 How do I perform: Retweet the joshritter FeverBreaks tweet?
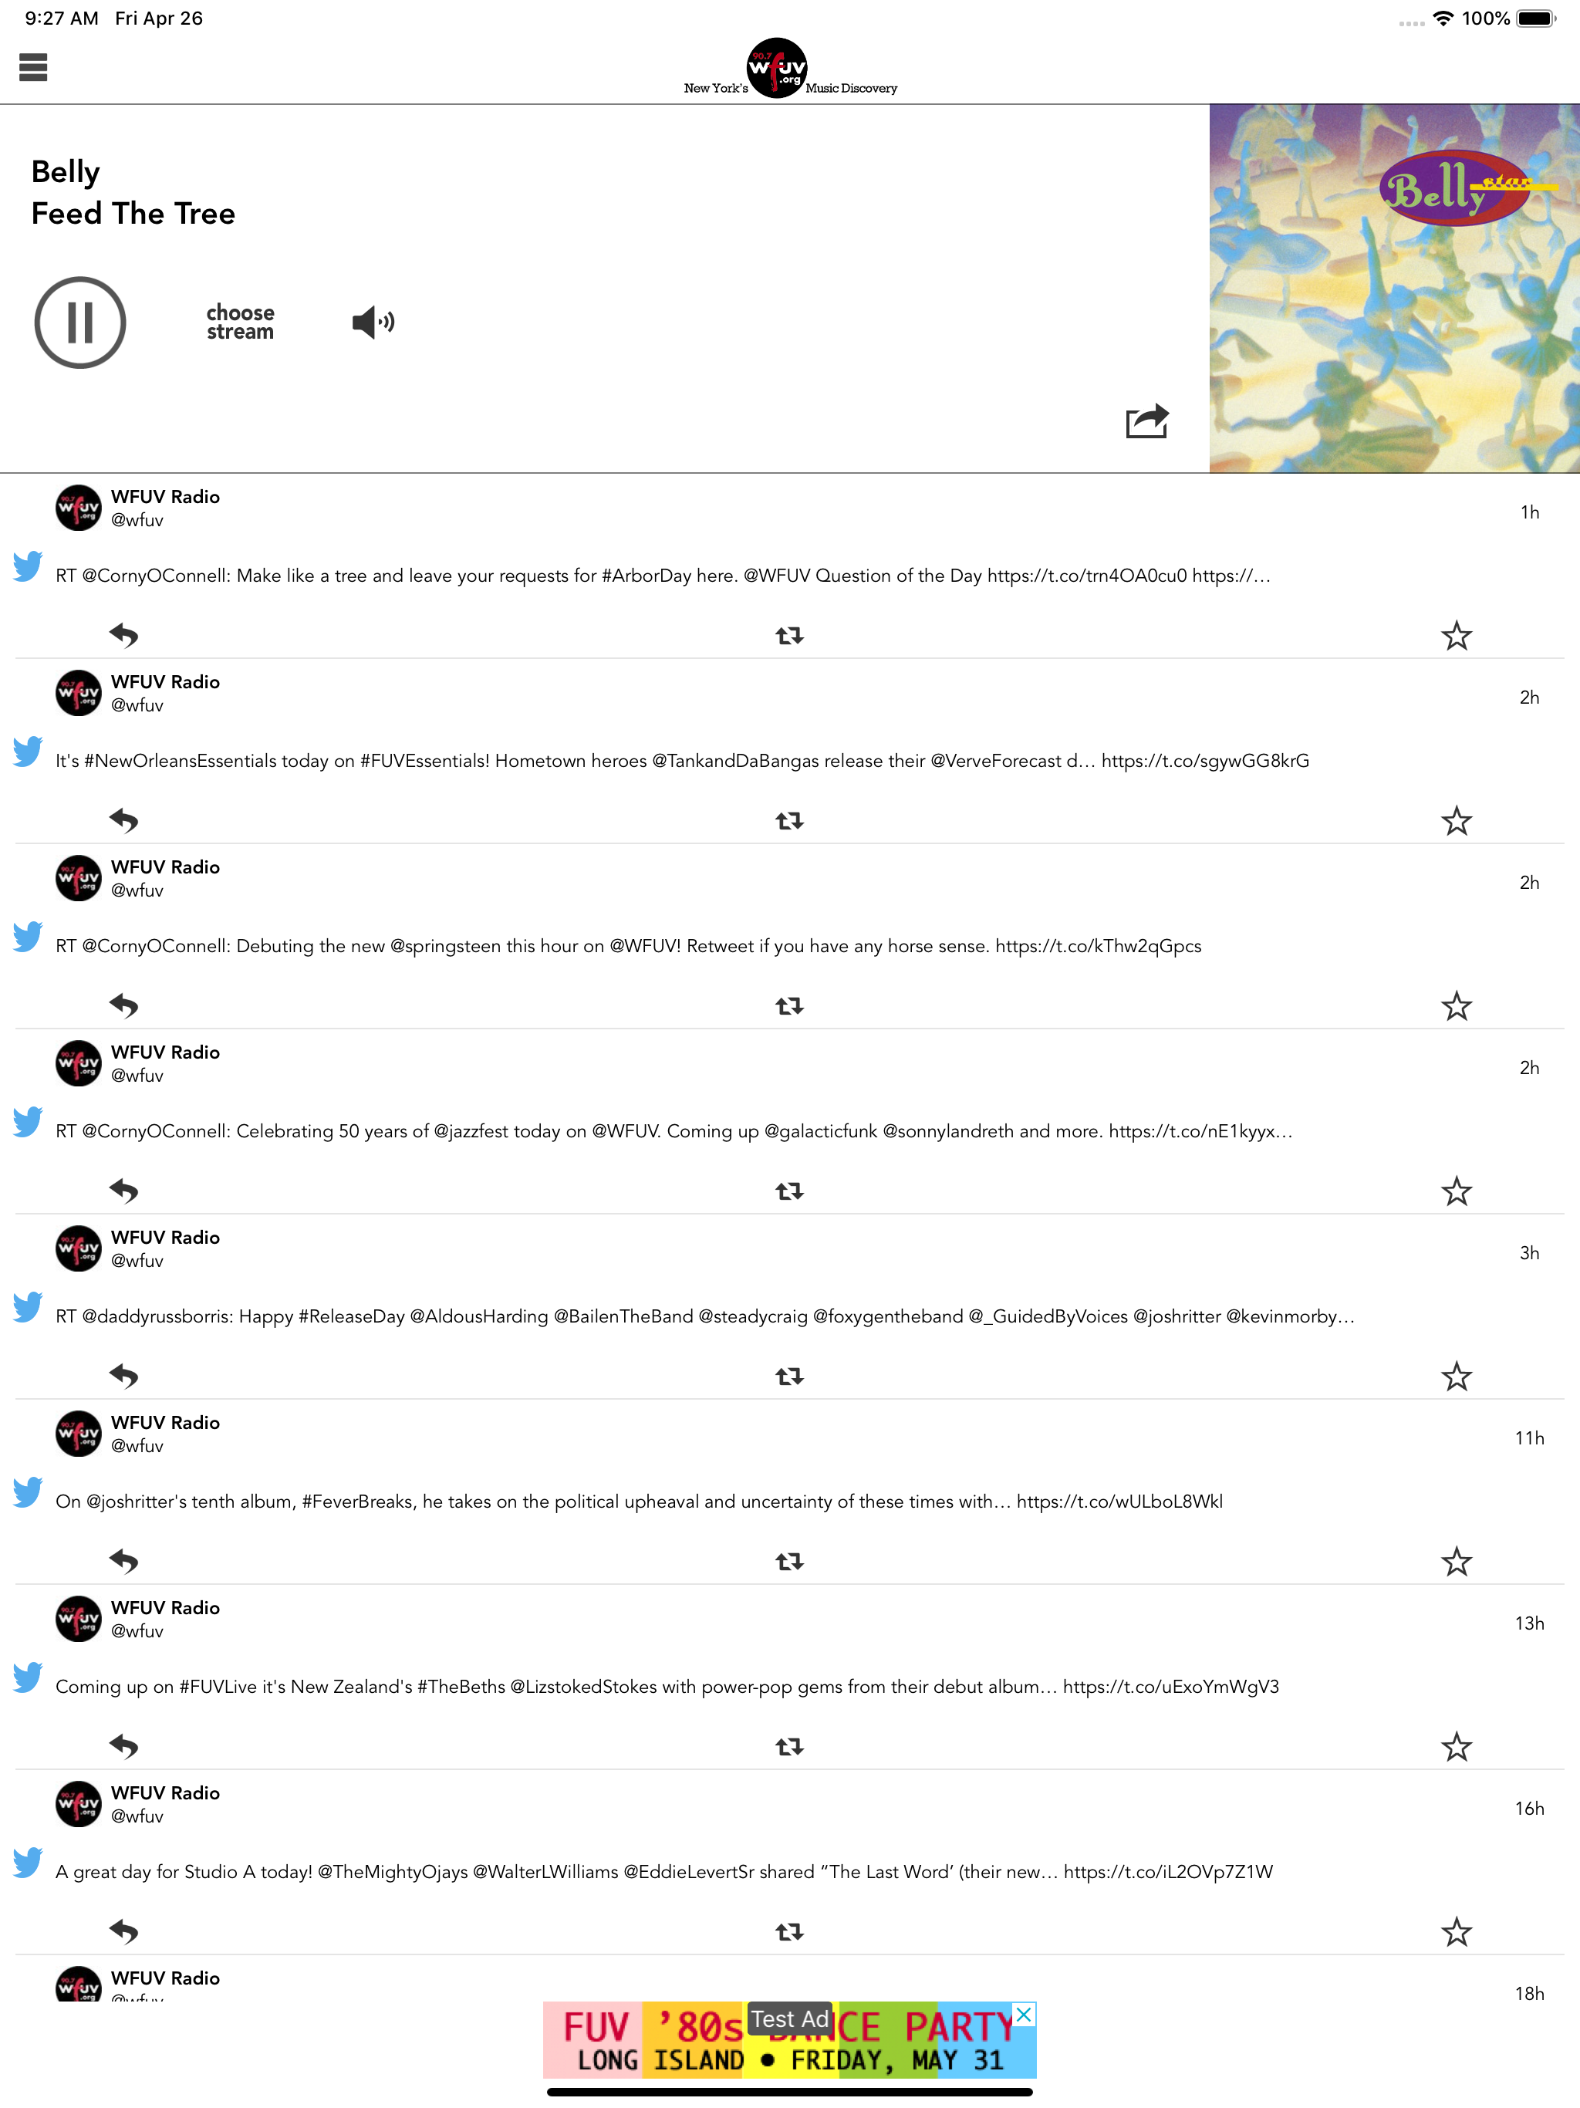[x=789, y=1561]
